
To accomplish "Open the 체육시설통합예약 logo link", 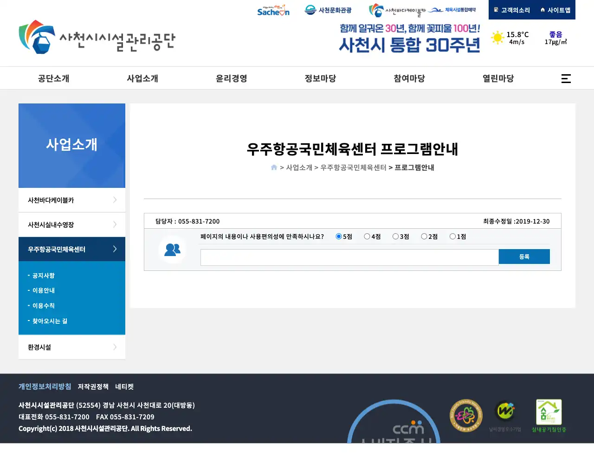I will 452,10.
